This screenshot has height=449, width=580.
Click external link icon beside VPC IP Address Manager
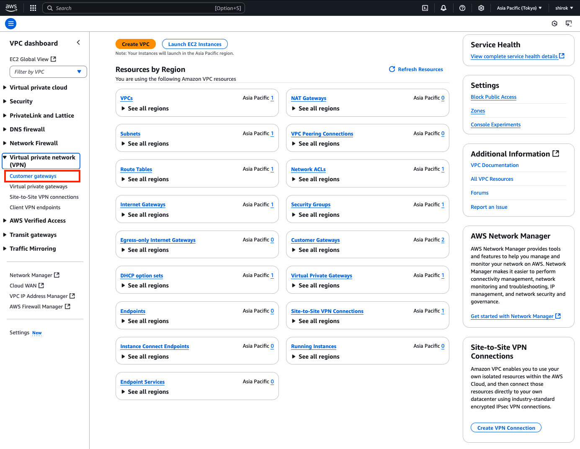[72, 296]
